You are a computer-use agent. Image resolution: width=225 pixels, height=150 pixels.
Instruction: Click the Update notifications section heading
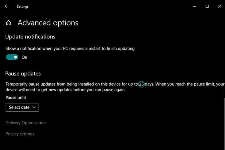point(30,37)
